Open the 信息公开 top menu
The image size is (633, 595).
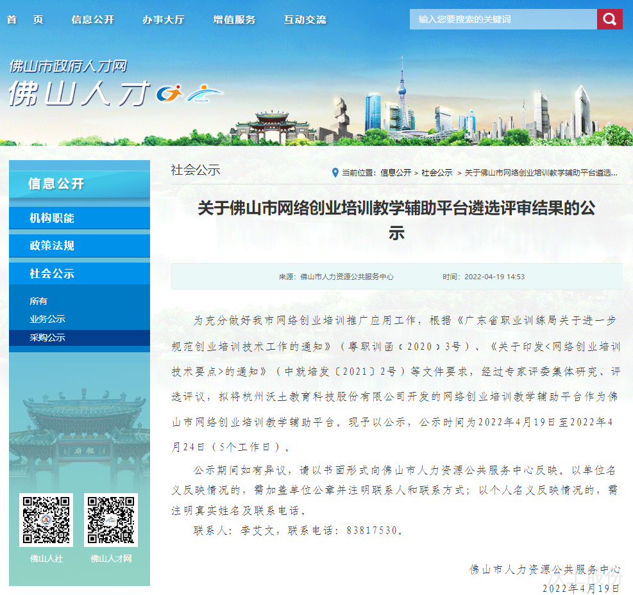pos(92,19)
